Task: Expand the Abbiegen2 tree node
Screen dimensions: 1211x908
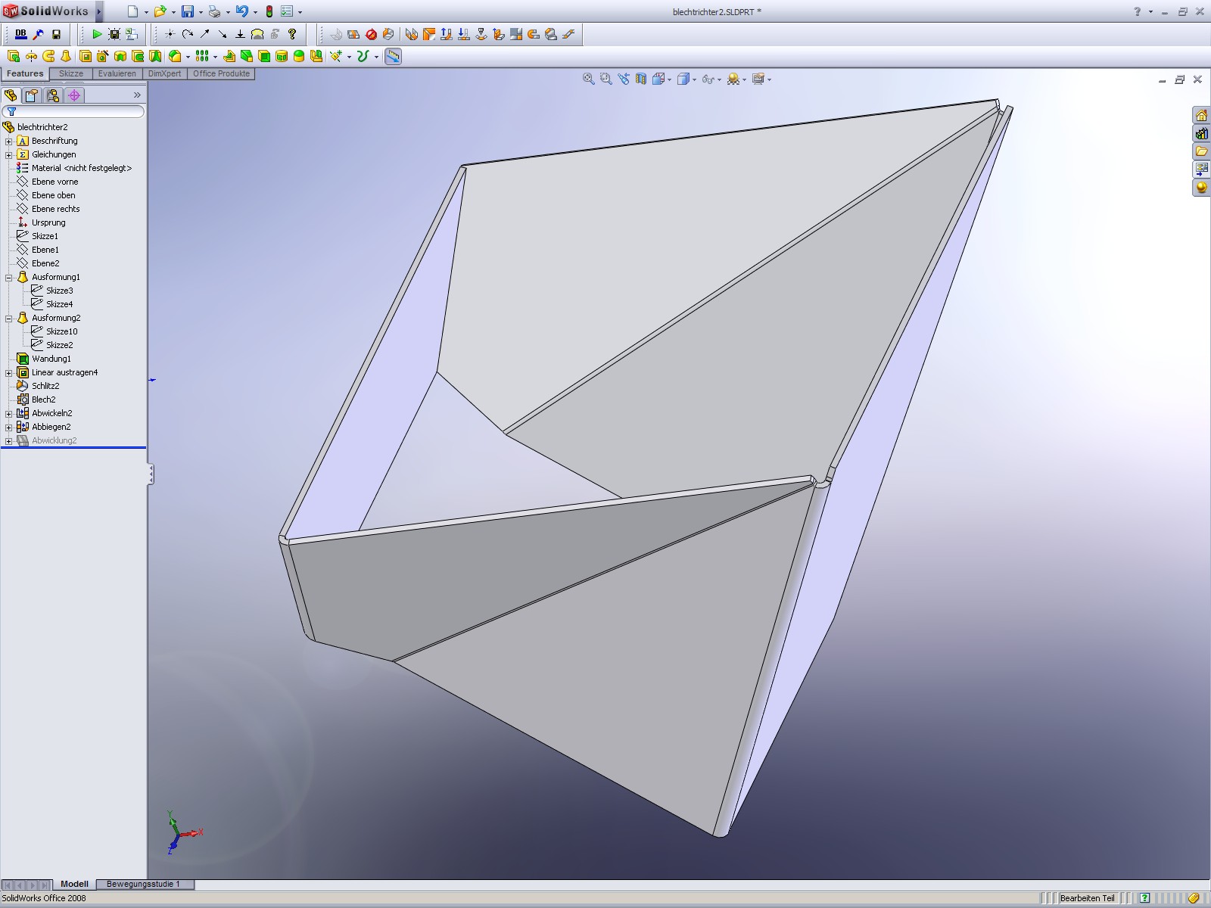Action: tap(8, 428)
